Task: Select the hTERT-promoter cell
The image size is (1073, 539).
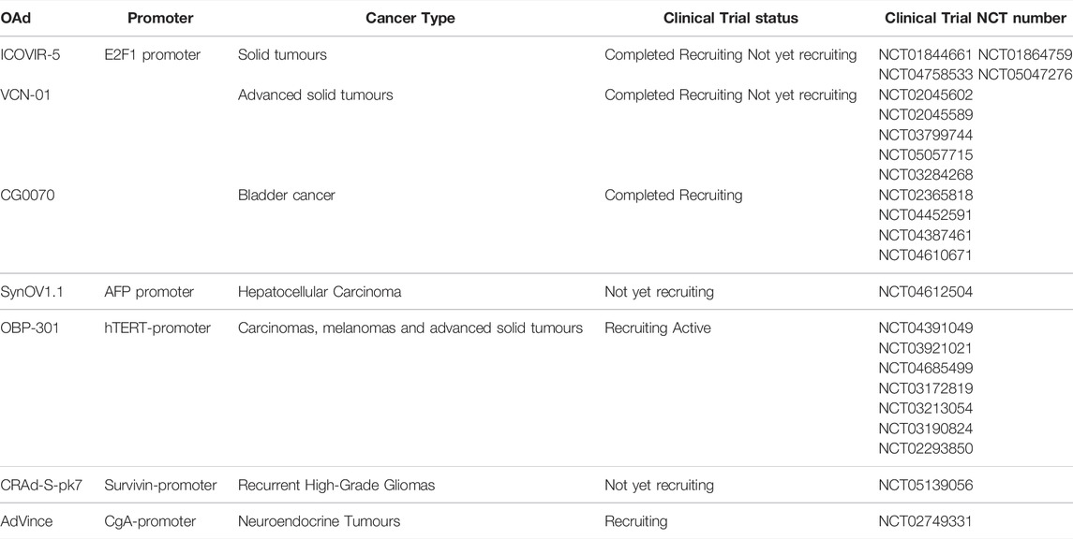Action: (158, 328)
